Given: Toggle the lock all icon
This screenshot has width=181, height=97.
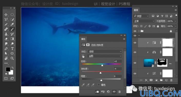Looking at the screenshot, I should 158,26.
